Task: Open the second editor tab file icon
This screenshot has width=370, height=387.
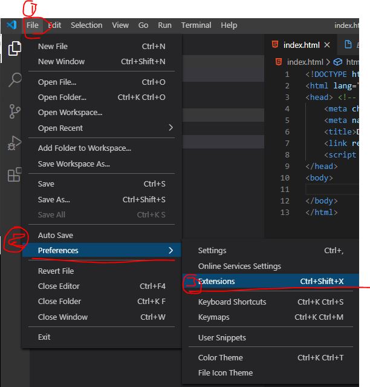Action: (348, 45)
